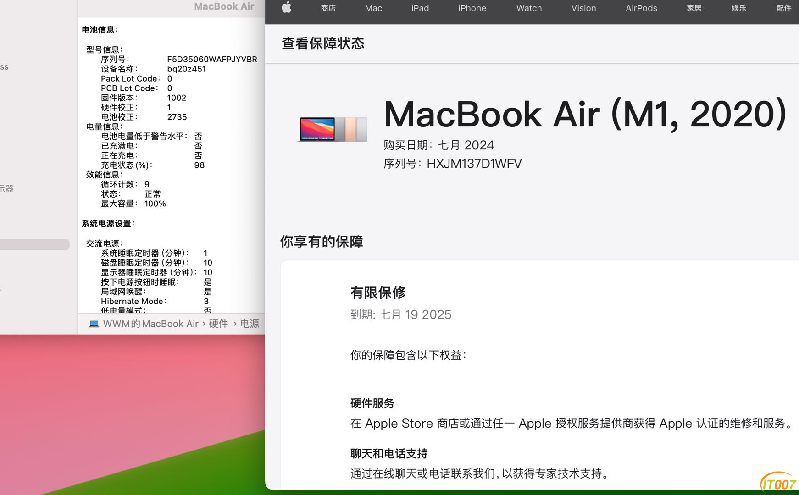Click the battery calibration value 2735
799x495 pixels.
coord(177,117)
